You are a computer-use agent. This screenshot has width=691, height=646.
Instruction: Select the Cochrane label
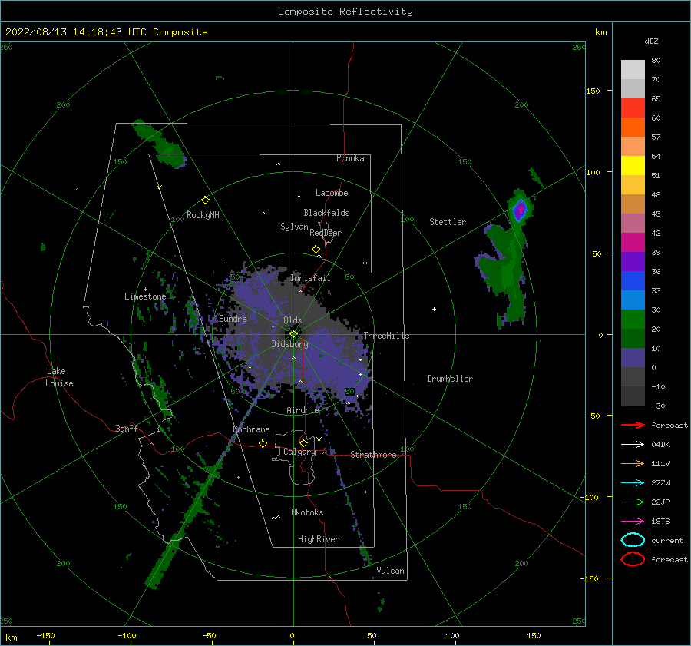point(251,429)
